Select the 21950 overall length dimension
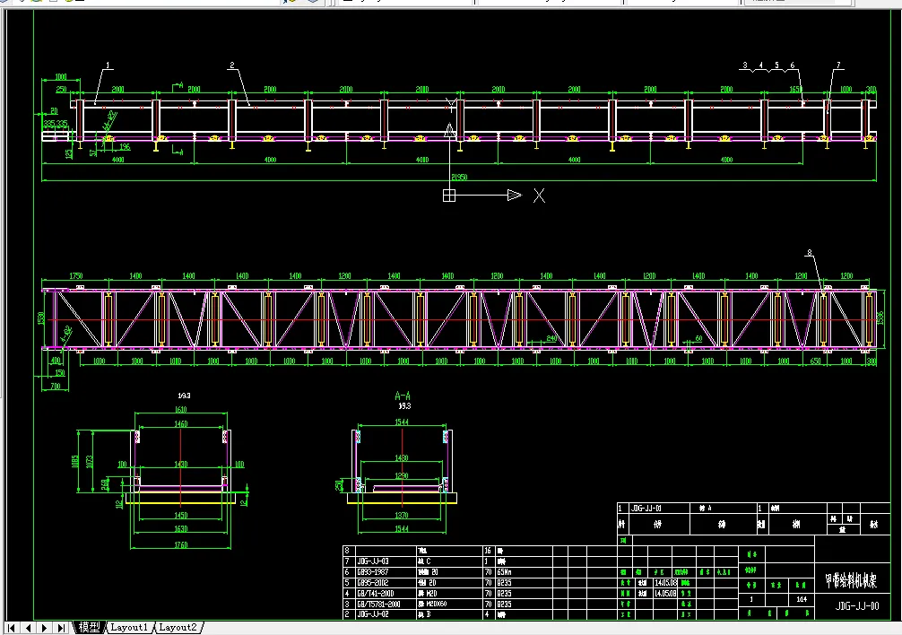Screen dimensions: 902x635 (459, 177)
